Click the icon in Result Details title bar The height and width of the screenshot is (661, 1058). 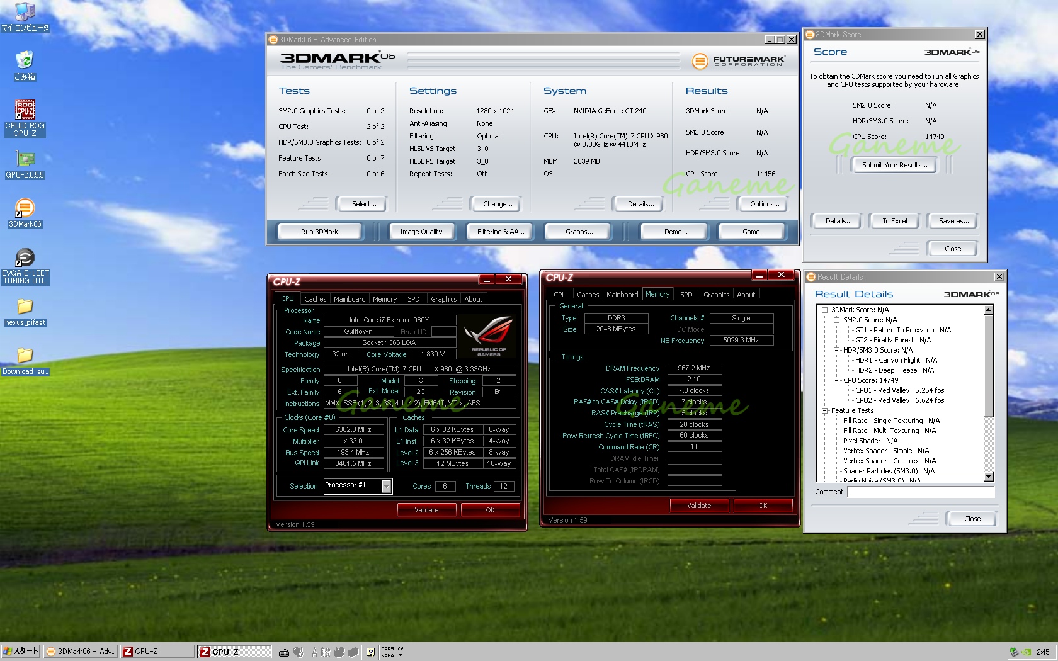point(811,277)
